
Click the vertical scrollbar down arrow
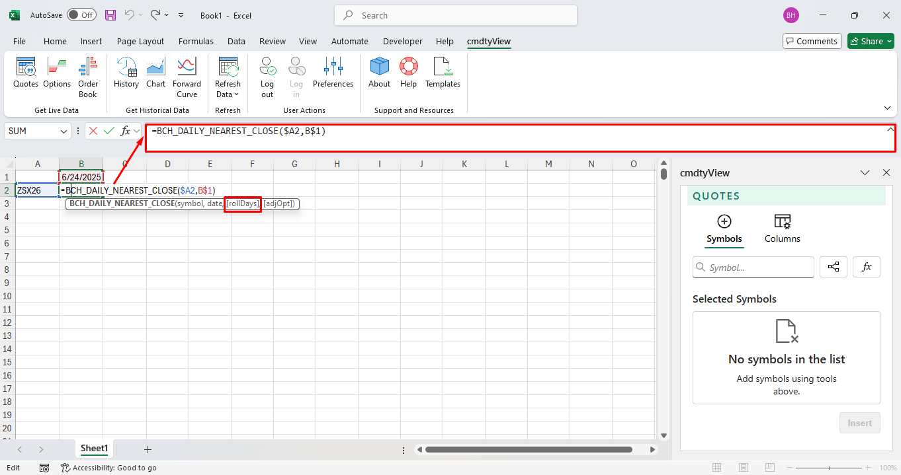(x=664, y=435)
